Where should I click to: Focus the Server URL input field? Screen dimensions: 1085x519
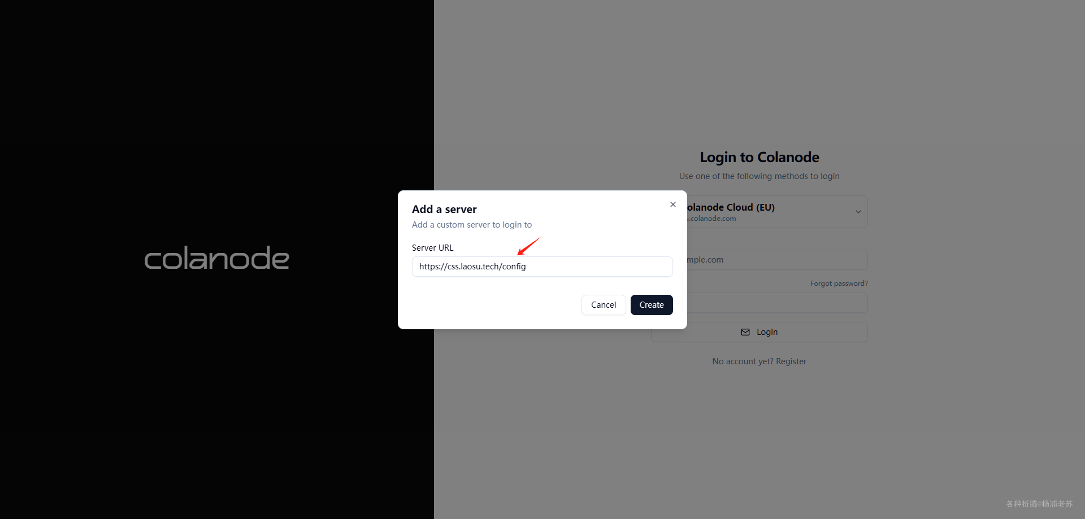pyautogui.click(x=542, y=267)
